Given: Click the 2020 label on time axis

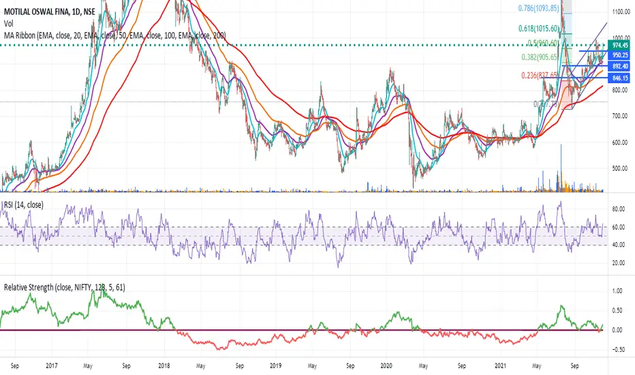Looking at the screenshot, I should [x=386, y=365].
